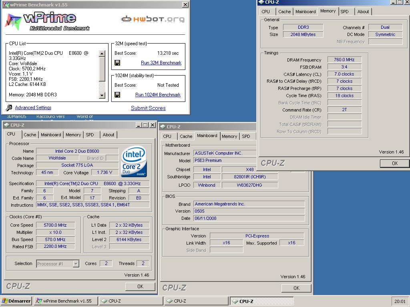Click Cycle Time value 18 clocks
The height and width of the screenshot is (307, 410).
(344, 96)
